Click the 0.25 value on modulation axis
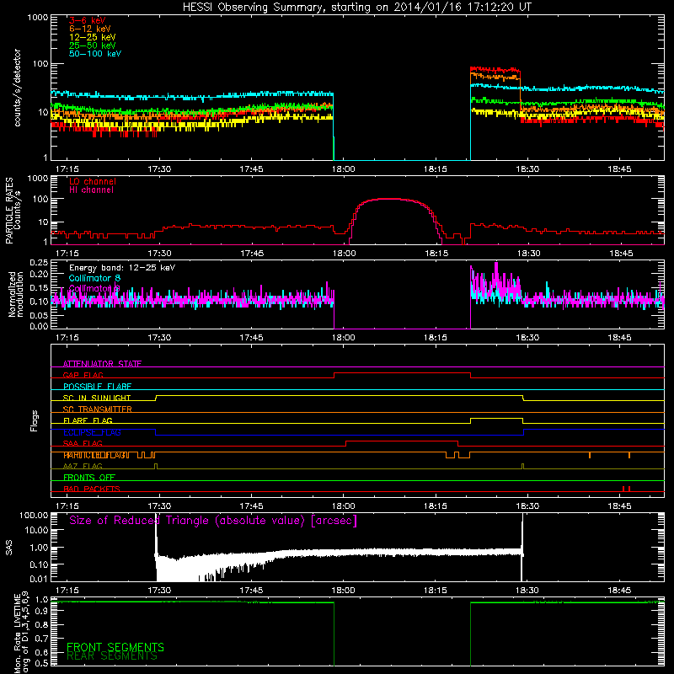 point(39,263)
